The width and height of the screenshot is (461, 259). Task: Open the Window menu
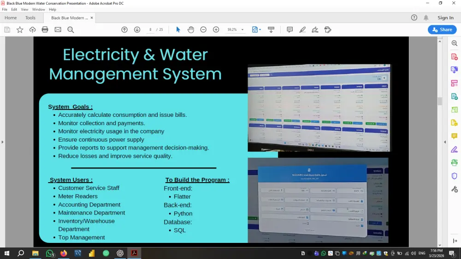click(x=39, y=9)
